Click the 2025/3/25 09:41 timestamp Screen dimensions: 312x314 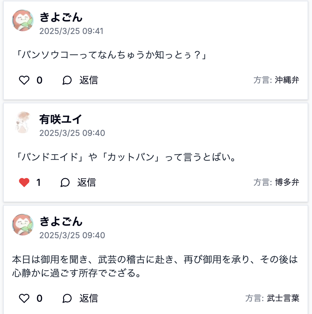(71, 31)
